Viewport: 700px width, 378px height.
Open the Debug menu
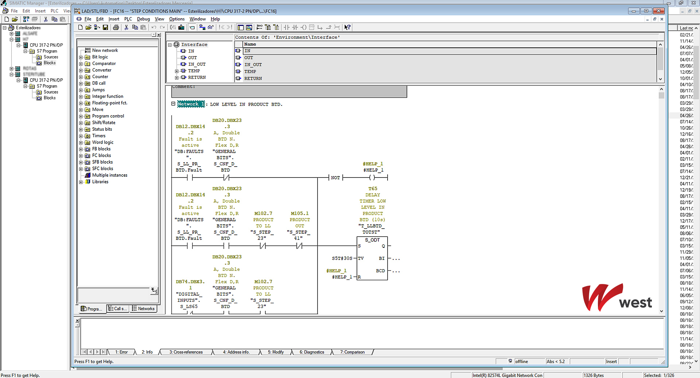(143, 19)
